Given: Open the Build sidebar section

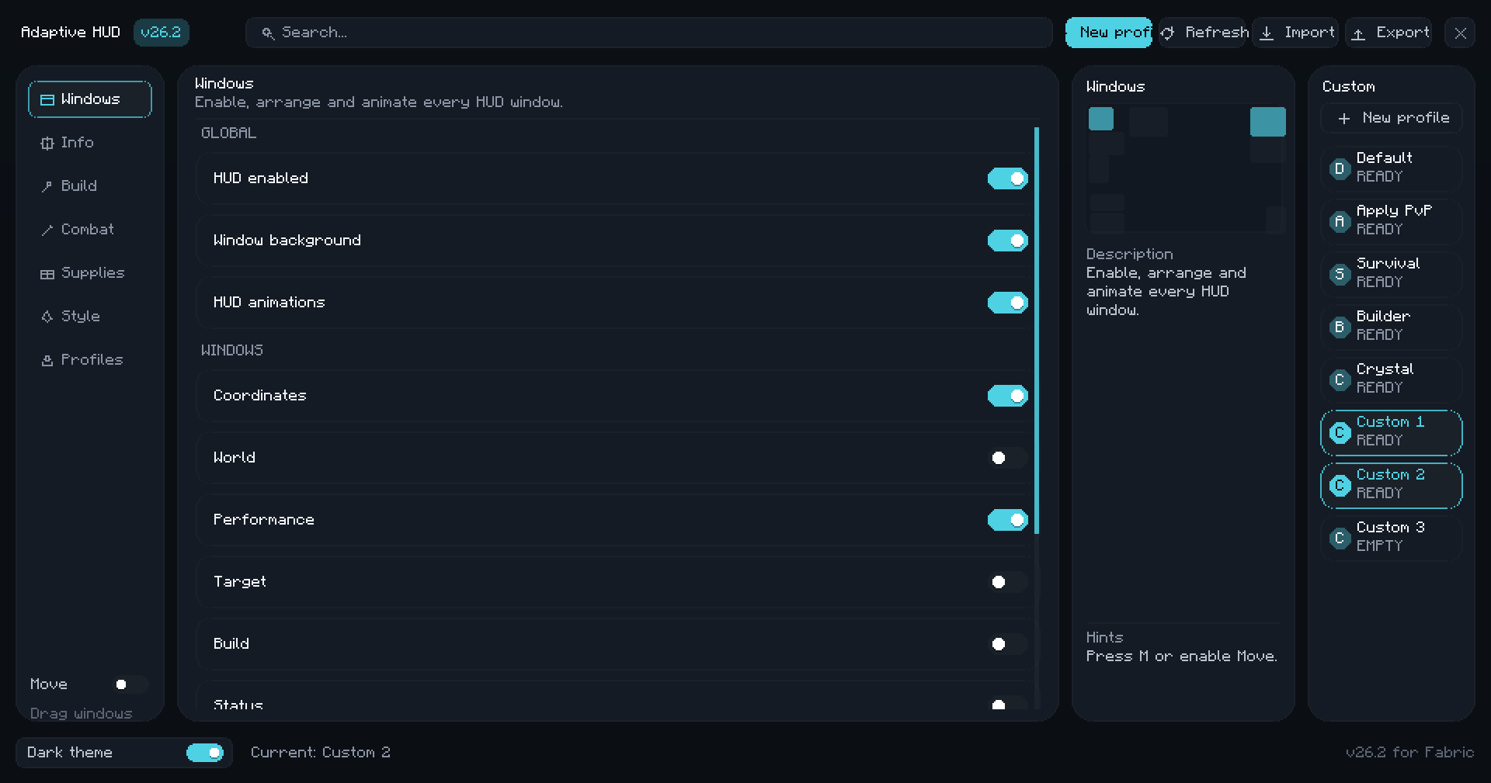Looking at the screenshot, I should [x=90, y=186].
